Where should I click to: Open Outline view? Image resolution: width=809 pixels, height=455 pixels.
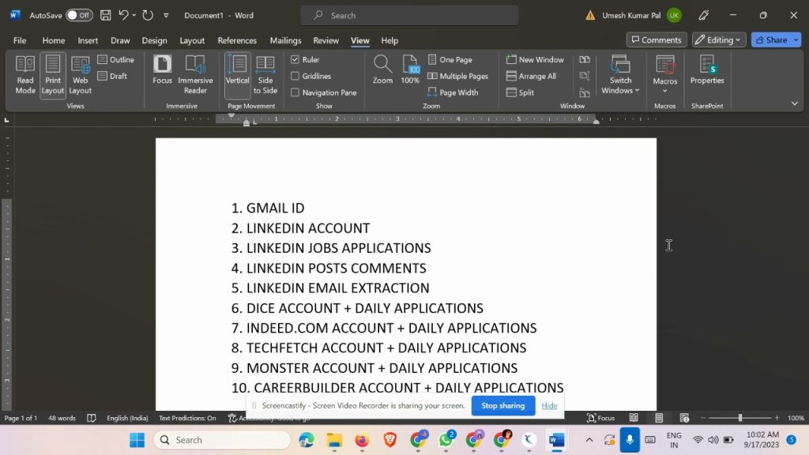[116, 59]
